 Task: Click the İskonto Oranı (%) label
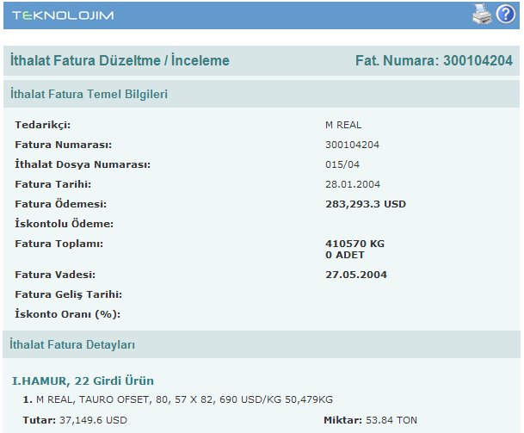tap(67, 314)
